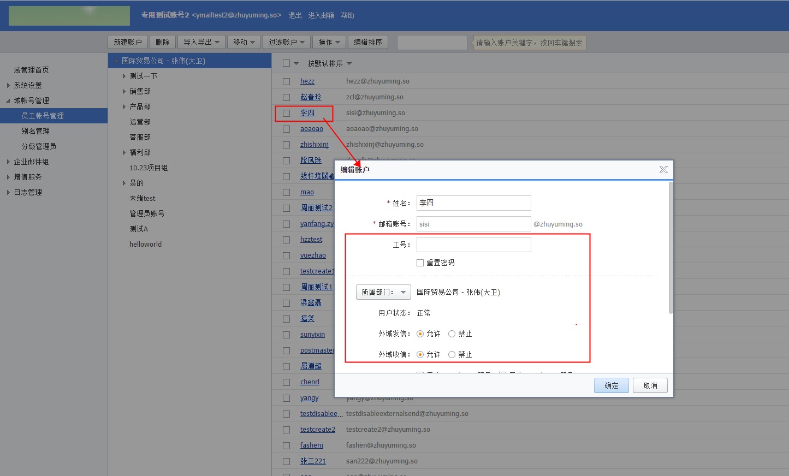The width and height of the screenshot is (789, 476).
Task: Expand the 系统设置 sidebar section
Action: (x=8, y=86)
